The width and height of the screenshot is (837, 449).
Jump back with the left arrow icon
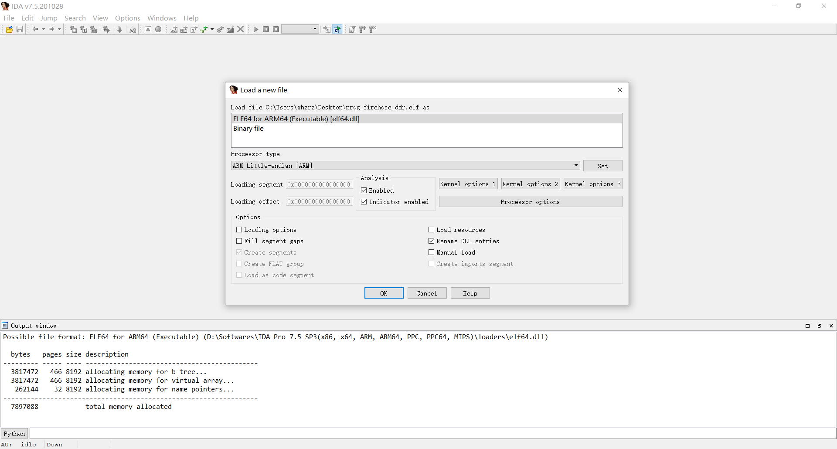(x=35, y=29)
